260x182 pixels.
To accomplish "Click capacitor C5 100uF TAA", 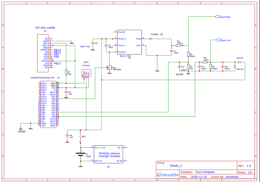I will pyautogui.click(x=93, y=43).
